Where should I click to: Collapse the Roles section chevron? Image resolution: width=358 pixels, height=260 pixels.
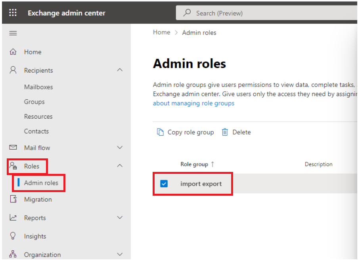(120, 166)
